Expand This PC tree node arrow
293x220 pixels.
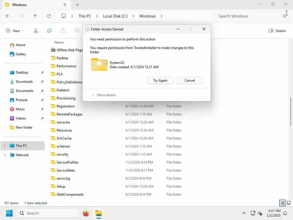(x=5, y=146)
